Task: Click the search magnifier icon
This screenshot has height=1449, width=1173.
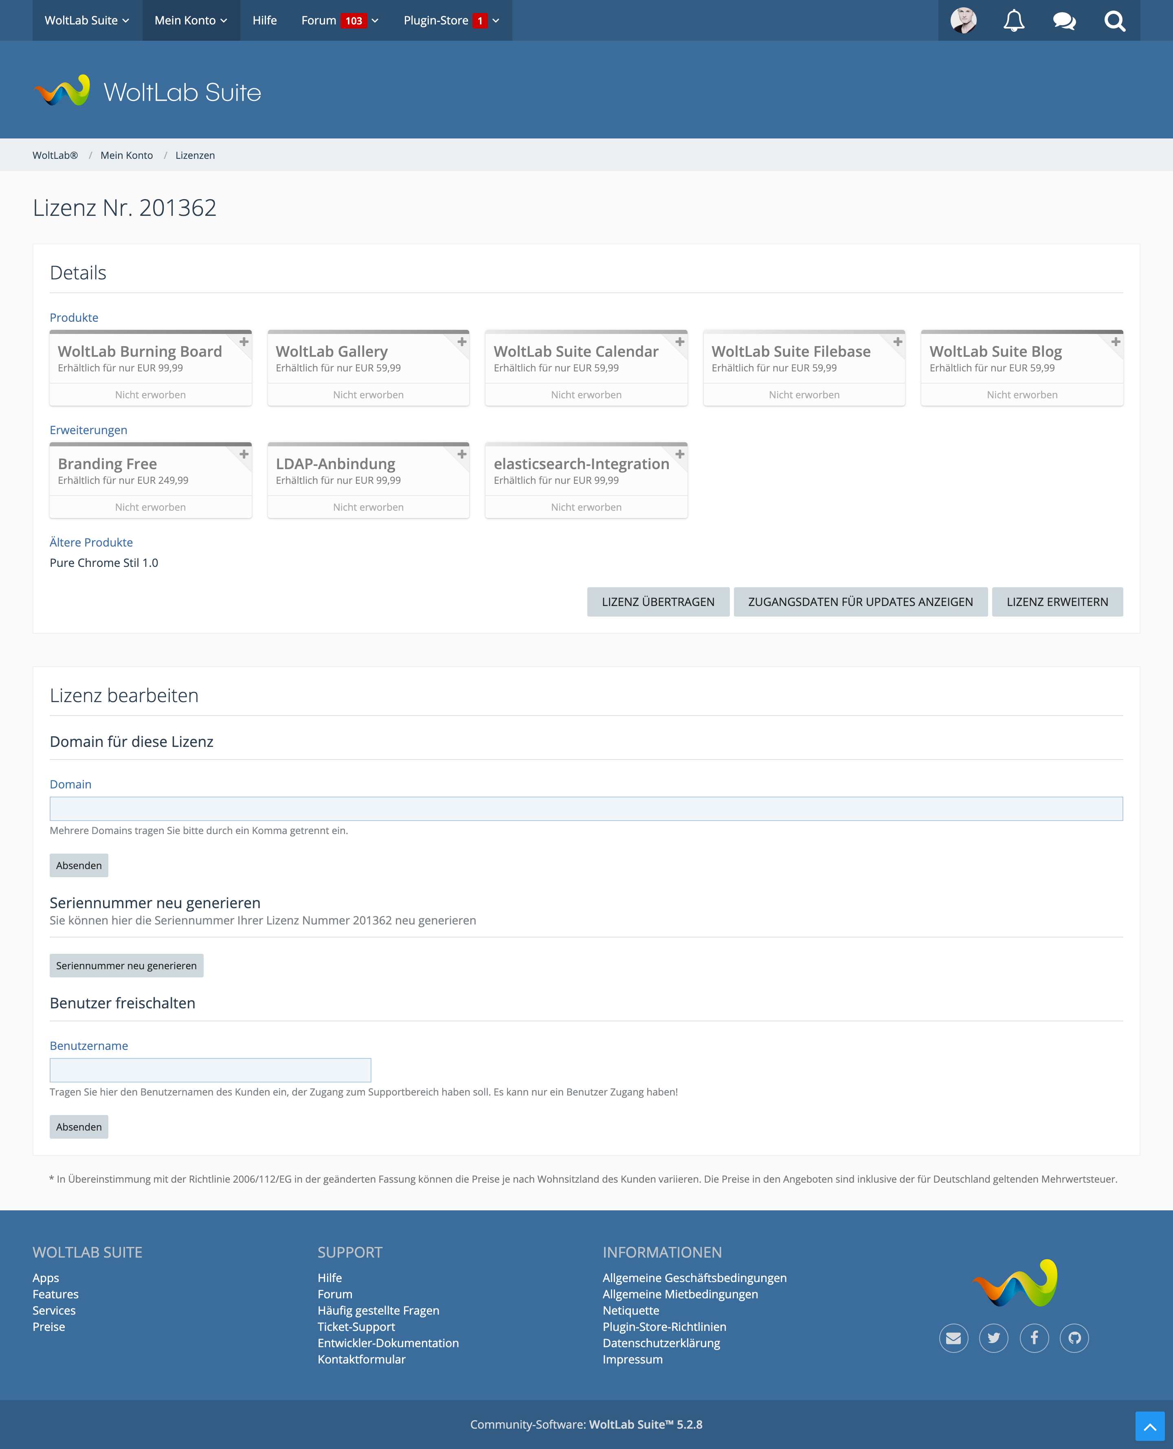Action: [1115, 20]
